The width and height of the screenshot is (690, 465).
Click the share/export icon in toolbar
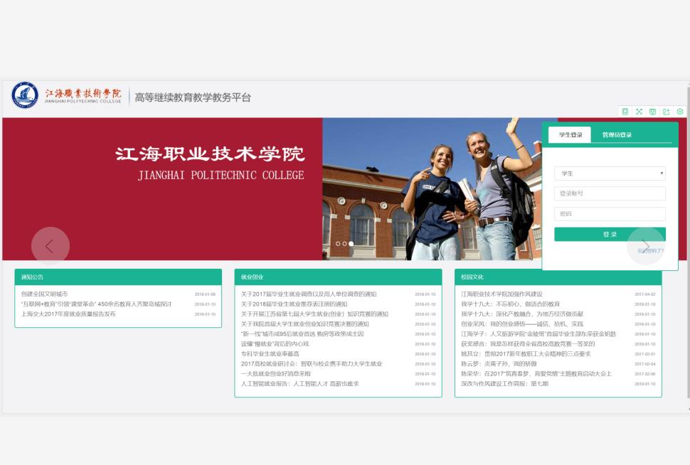click(x=666, y=112)
